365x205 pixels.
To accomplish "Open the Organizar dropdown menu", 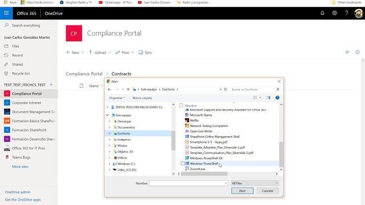I will tap(117, 98).
